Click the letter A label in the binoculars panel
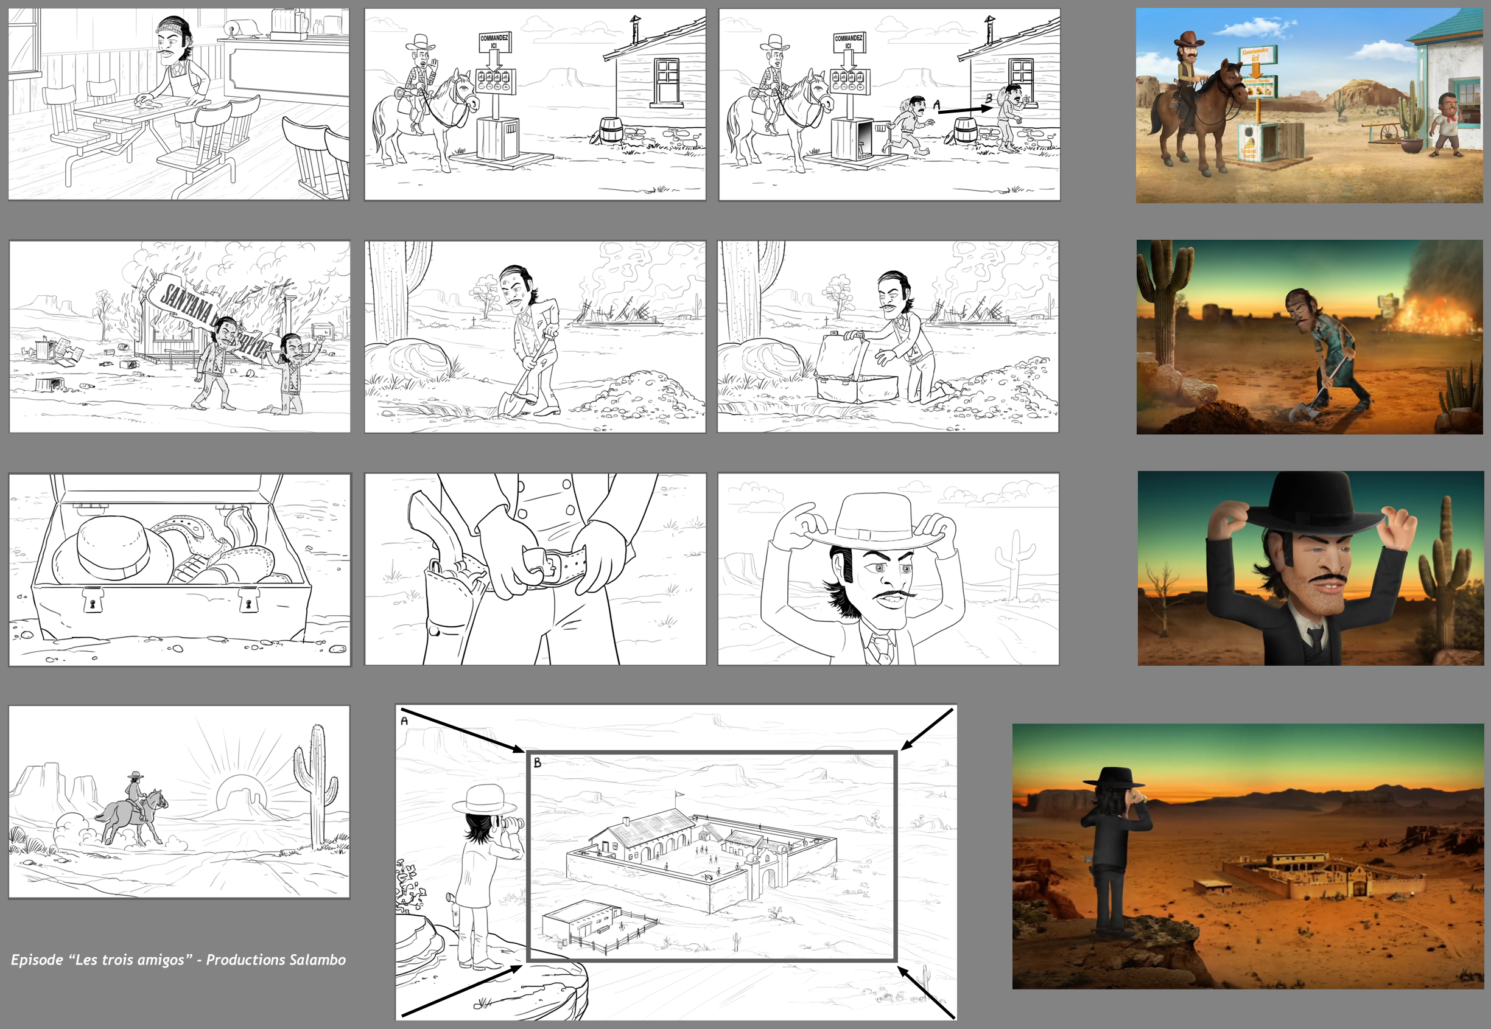This screenshot has height=1029, width=1491. (x=404, y=721)
